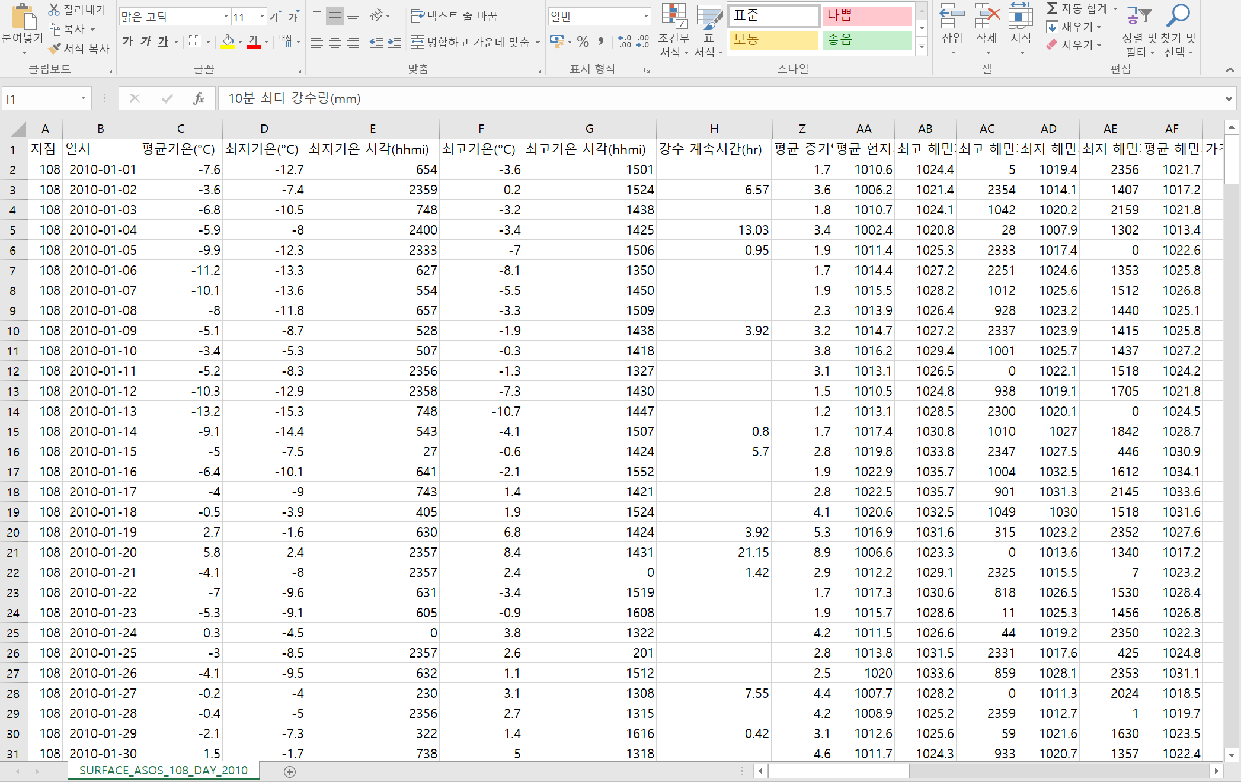The width and height of the screenshot is (1241, 782).
Task: Select the SURFACE_ASOS_108_DAY_2010 sheet tab
Action: click(x=163, y=770)
